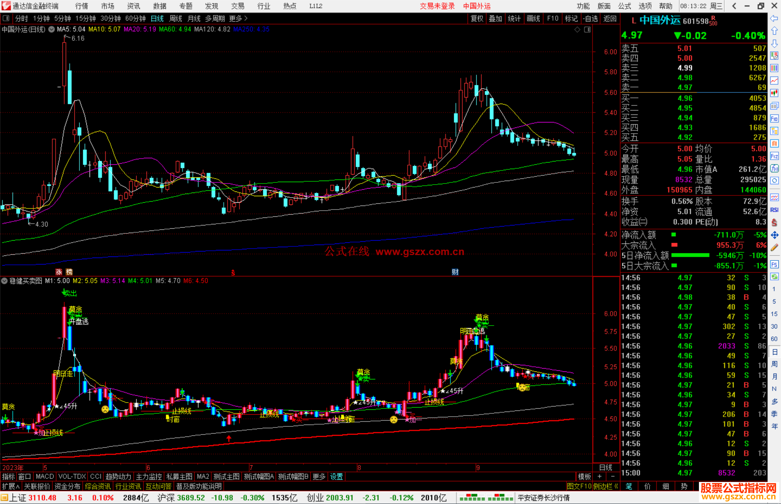This screenshot has width=781, height=504.
Task: Open the F10 info sidebar icon
Action: coord(774,119)
